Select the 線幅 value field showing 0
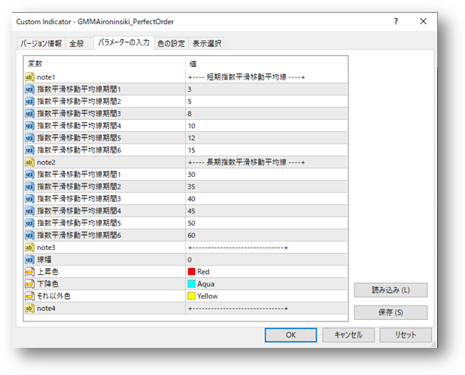 click(x=266, y=260)
